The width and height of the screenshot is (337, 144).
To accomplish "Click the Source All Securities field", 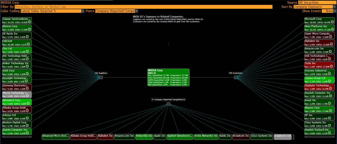I will [x=317, y=3].
